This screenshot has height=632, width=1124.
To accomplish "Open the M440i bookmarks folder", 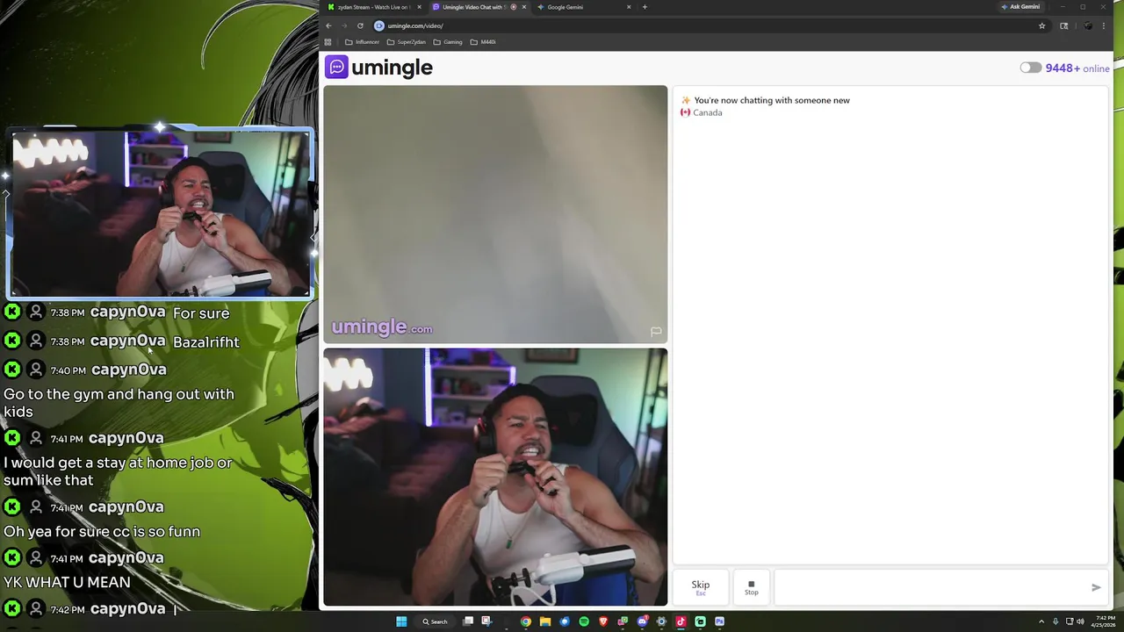I will pos(483,42).
